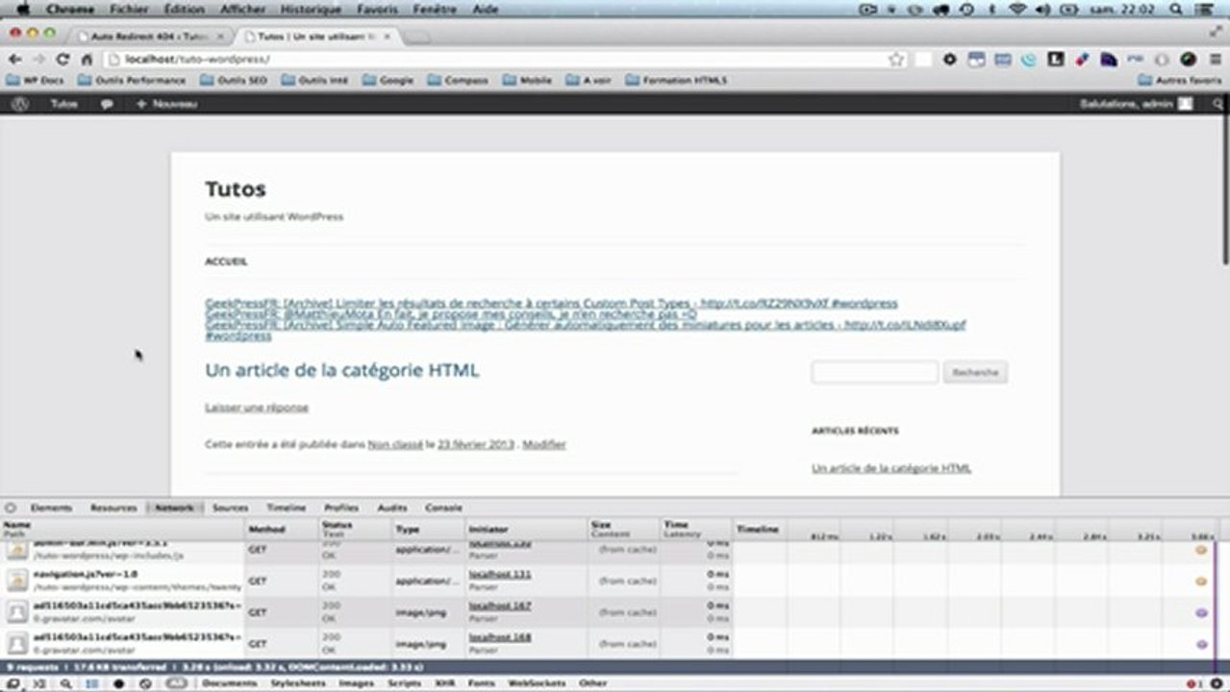
Task: Open the admin bar search magnifier
Action: coord(1217,104)
